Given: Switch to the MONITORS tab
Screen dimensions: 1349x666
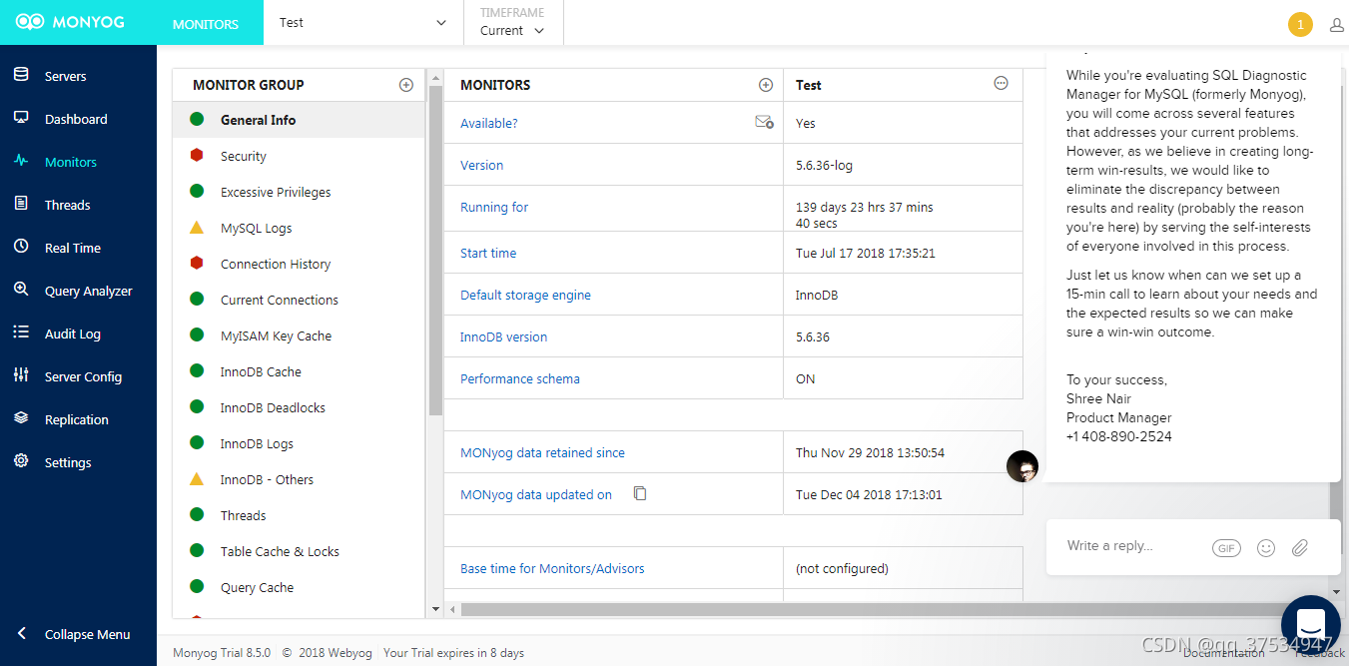Looking at the screenshot, I should (206, 23).
